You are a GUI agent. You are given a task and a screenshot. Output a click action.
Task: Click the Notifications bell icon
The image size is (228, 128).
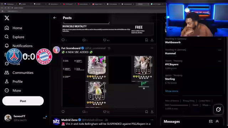point(7,46)
